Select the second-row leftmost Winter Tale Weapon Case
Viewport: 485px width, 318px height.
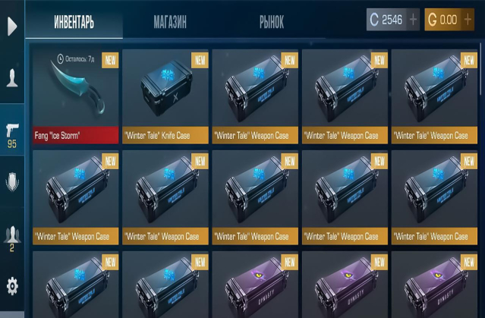[75, 197]
